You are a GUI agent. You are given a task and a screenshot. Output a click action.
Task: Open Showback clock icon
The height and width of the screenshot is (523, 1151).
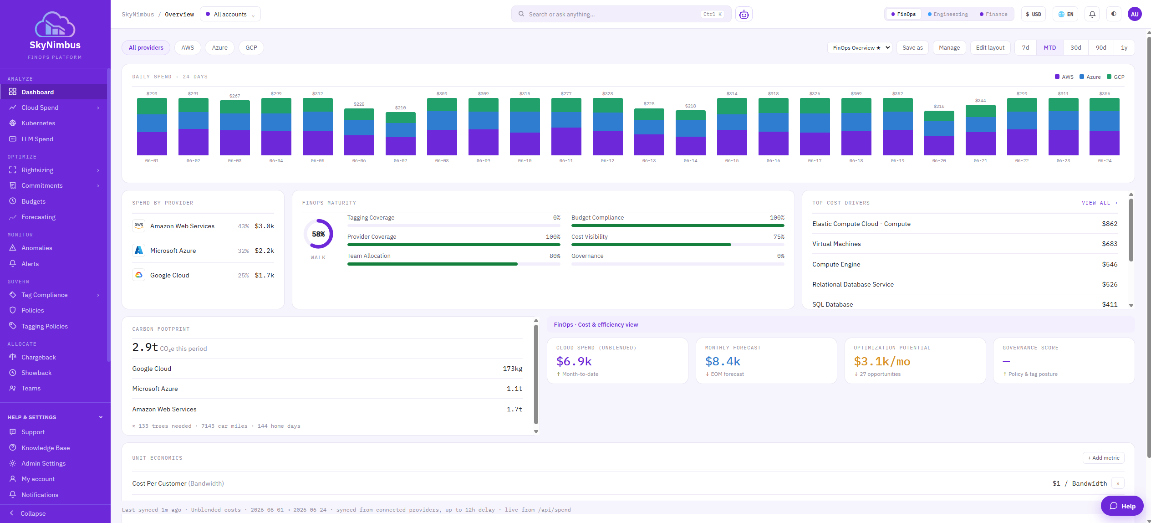coord(13,373)
